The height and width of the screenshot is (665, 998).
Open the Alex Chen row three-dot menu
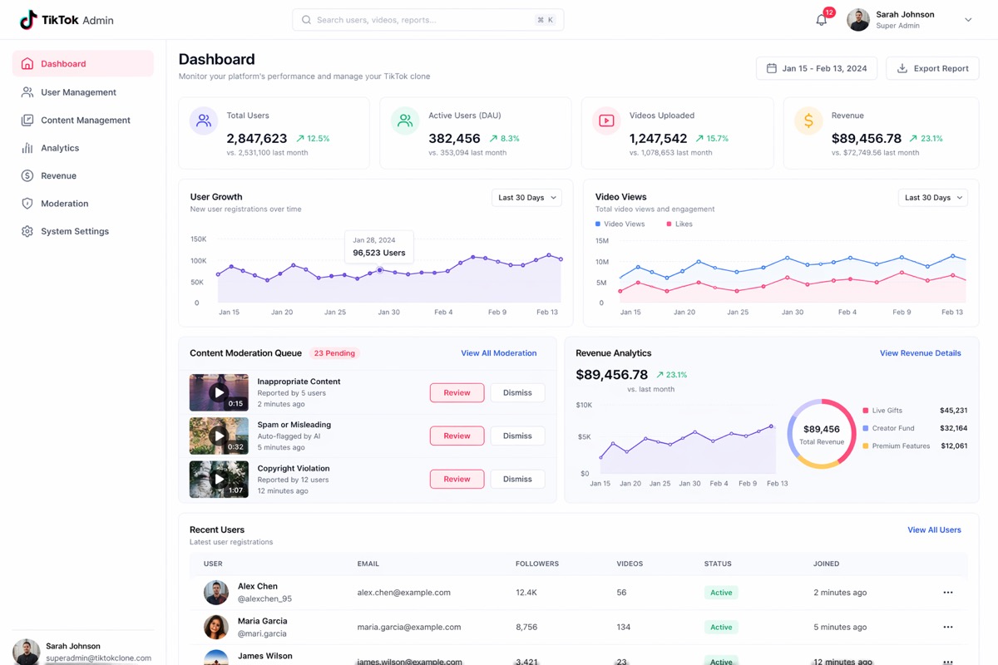pyautogui.click(x=948, y=593)
